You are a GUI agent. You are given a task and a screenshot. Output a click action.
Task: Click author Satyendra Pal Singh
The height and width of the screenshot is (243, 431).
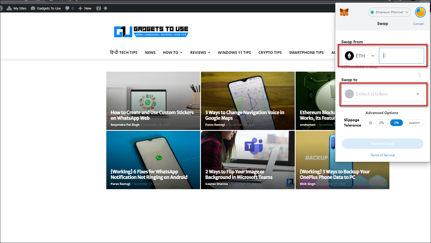[125, 125]
